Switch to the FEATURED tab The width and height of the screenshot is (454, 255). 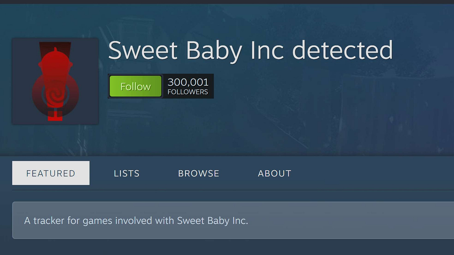51,173
